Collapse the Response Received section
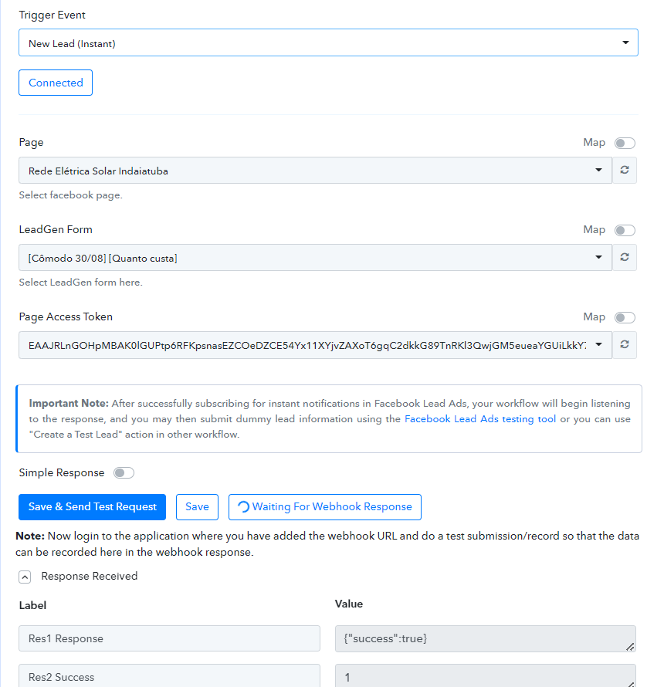 point(25,577)
